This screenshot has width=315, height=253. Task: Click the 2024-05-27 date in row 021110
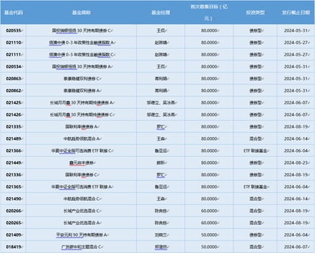pyautogui.click(x=296, y=43)
